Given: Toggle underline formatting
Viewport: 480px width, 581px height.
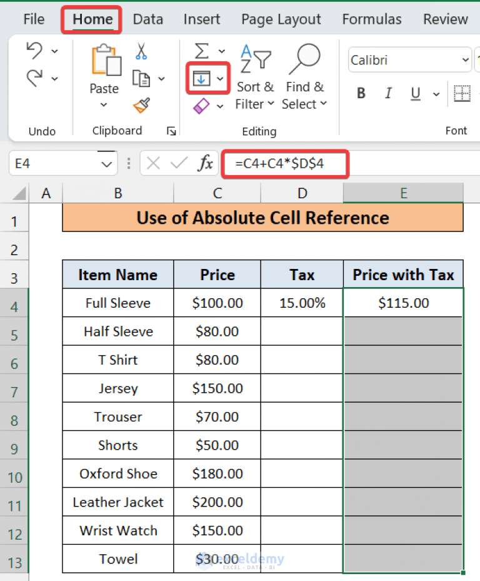Looking at the screenshot, I should pyautogui.click(x=414, y=93).
